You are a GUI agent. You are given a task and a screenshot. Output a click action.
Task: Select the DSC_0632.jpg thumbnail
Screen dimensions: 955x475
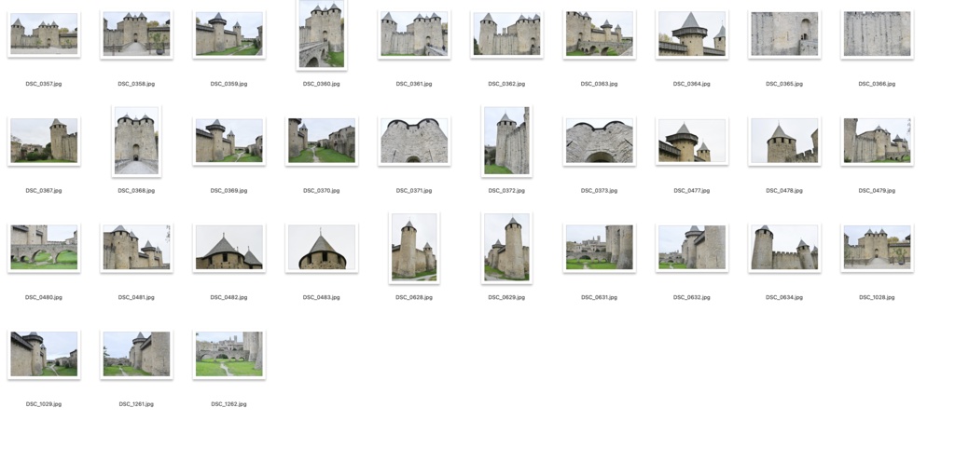click(x=692, y=248)
